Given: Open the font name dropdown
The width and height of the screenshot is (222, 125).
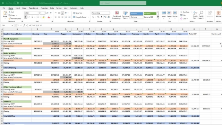Looking at the screenshot, I should click(x=38, y=13).
